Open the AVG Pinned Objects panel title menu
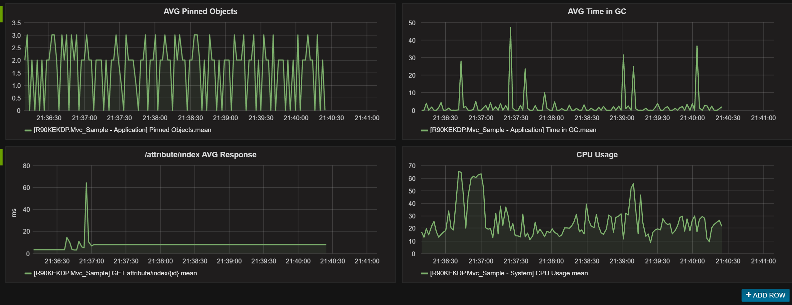The image size is (792, 305). [x=200, y=12]
